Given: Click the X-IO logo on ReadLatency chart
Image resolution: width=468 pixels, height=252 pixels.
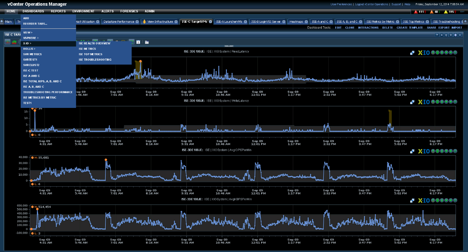Looking at the screenshot, I should [x=424, y=53].
